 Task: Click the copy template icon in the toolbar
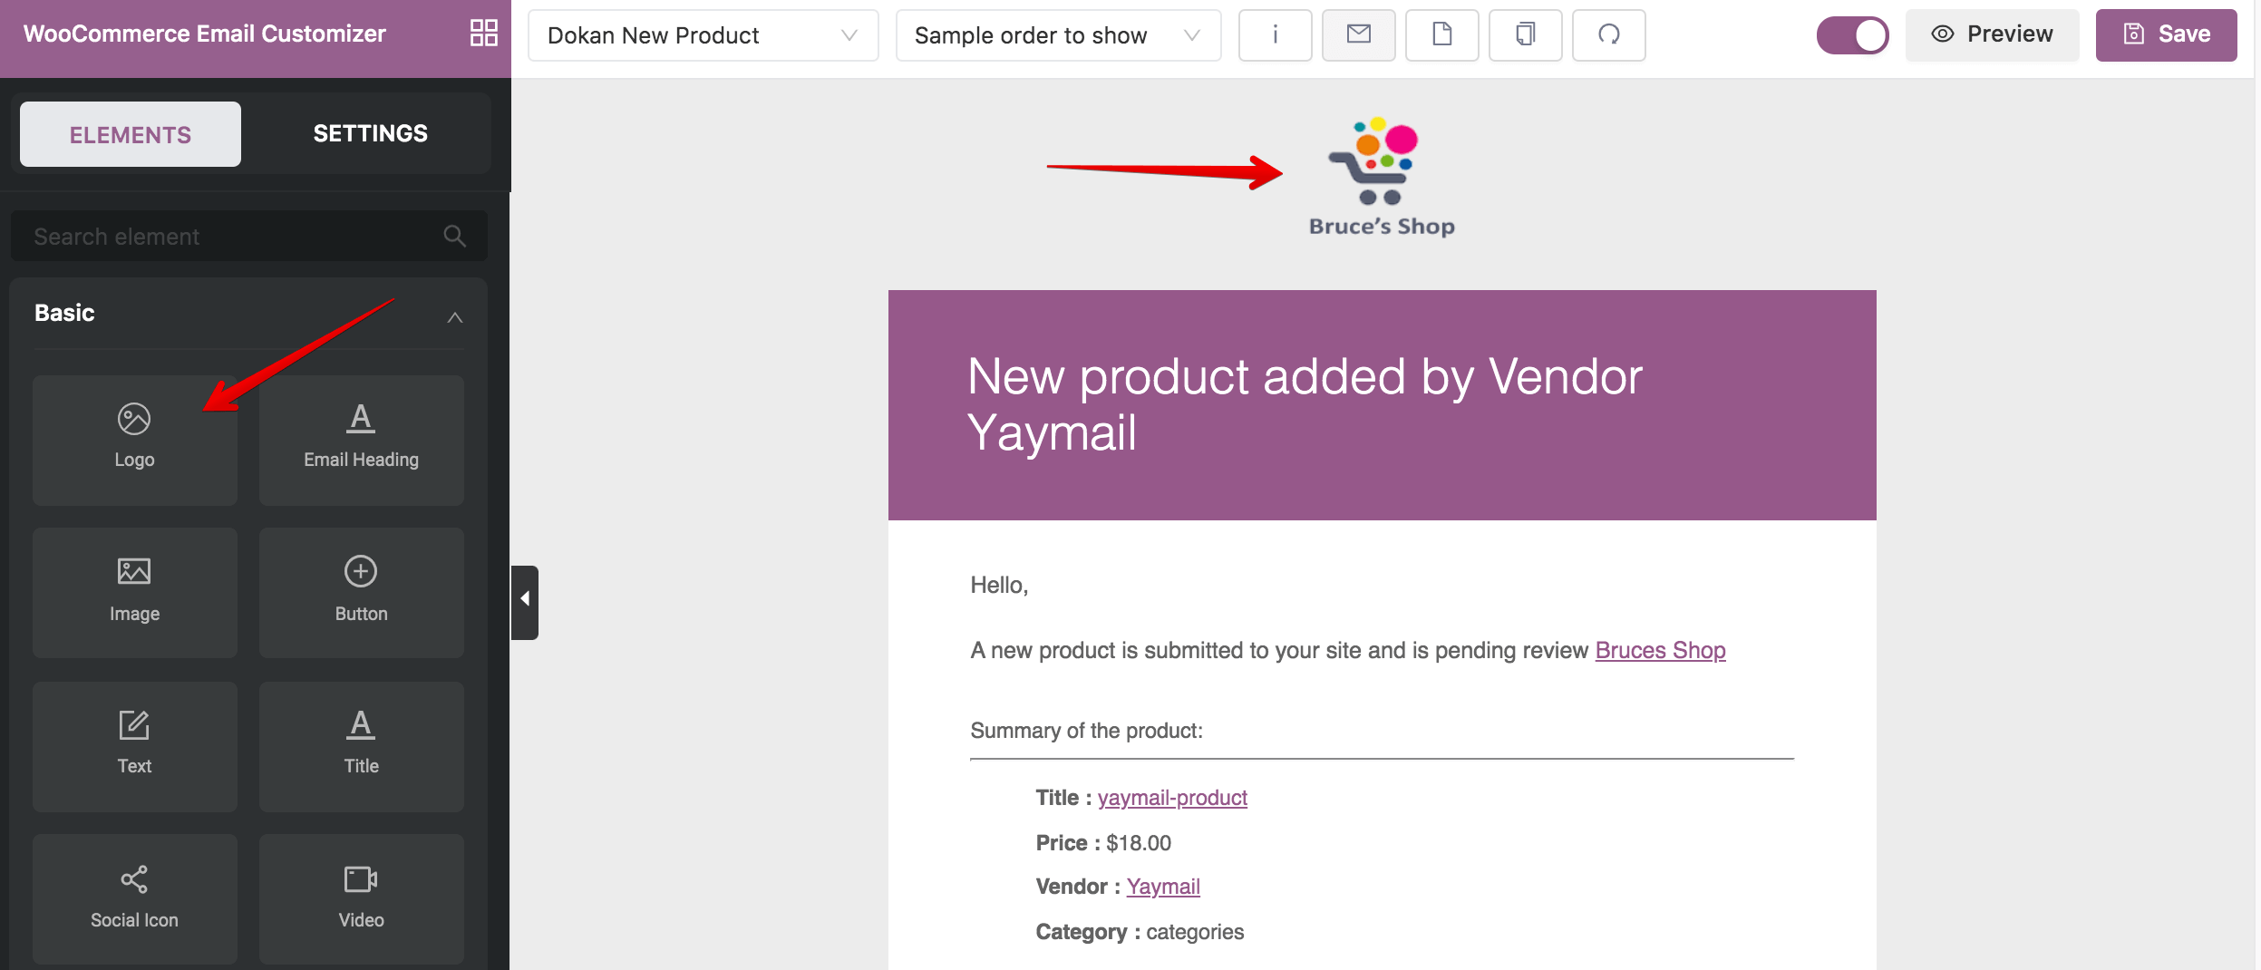1525,35
